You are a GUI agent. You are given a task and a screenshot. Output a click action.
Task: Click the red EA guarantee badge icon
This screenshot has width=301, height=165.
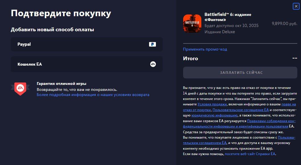[x=20, y=89]
